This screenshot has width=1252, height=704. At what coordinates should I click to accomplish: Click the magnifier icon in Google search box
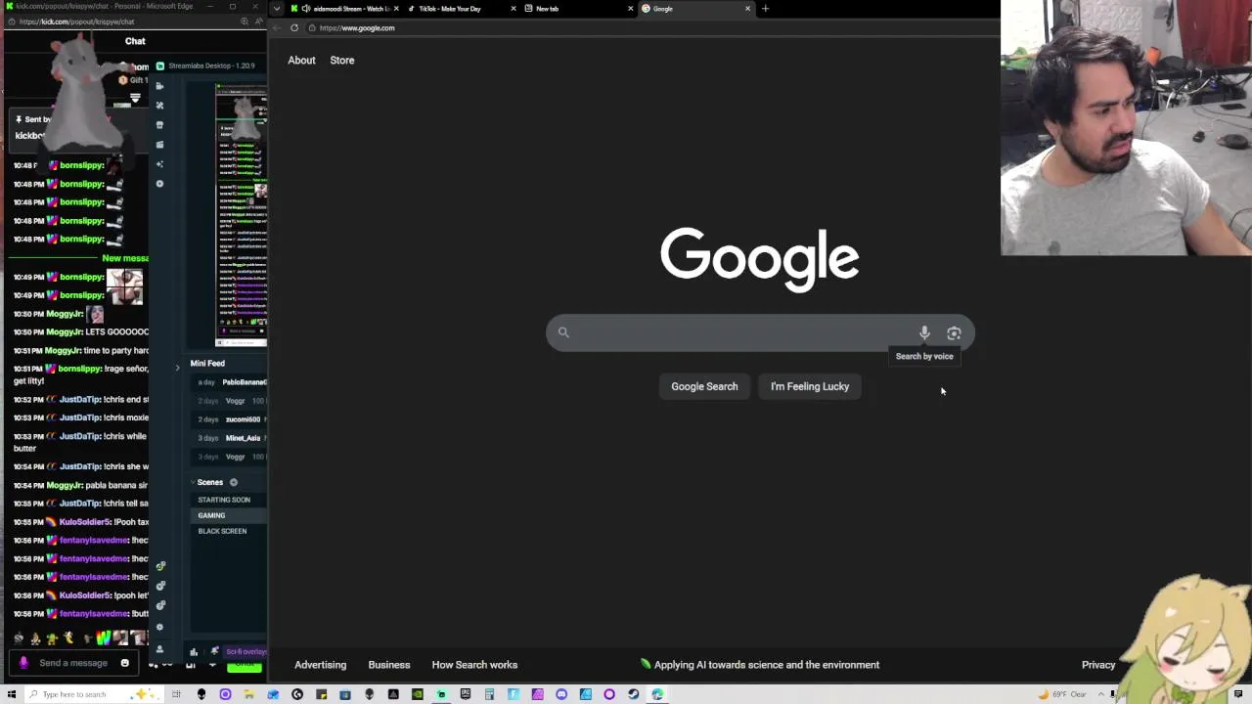tap(563, 332)
